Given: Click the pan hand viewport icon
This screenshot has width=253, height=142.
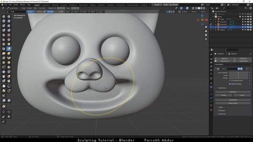Looking at the screenshot, I should tap(206, 31).
